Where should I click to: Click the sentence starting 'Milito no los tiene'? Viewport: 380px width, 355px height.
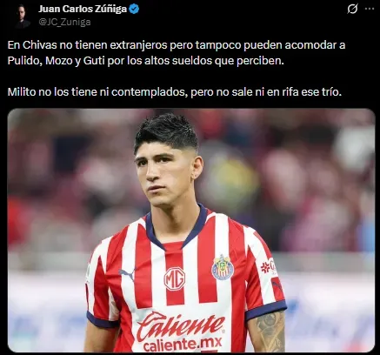coord(175,92)
